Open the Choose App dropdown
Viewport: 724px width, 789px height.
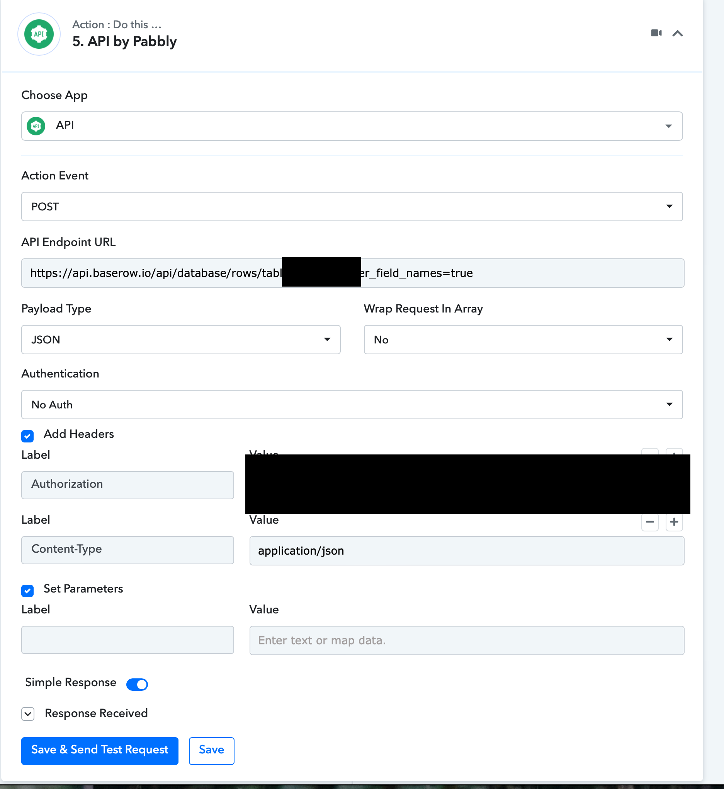click(352, 126)
